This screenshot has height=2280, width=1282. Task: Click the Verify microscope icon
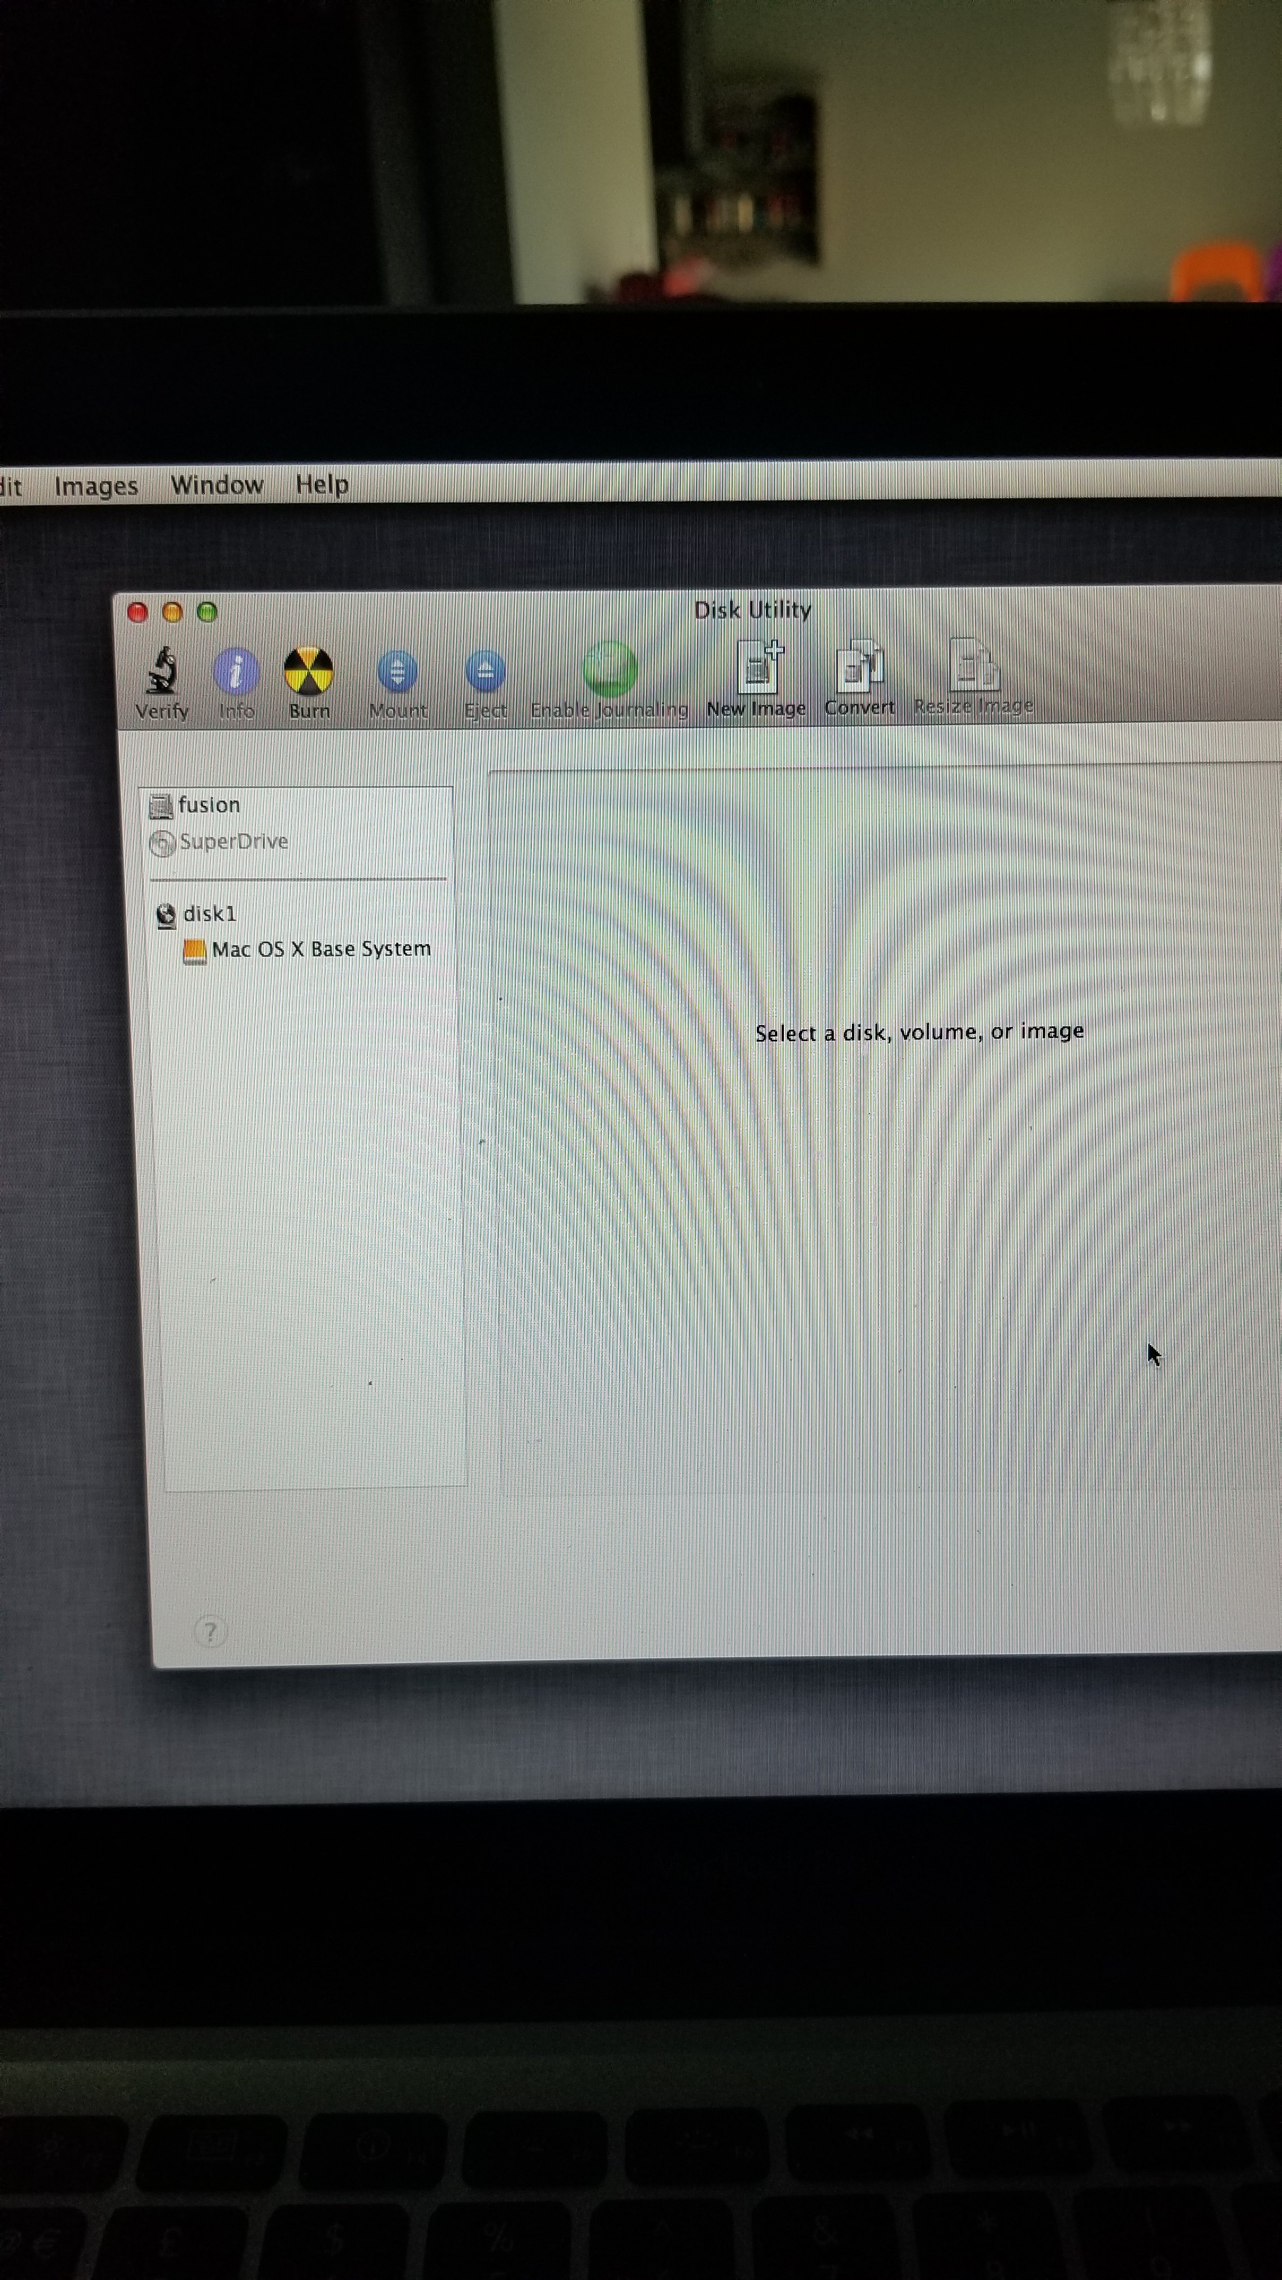(163, 671)
